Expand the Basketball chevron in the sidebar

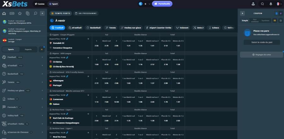42,74
